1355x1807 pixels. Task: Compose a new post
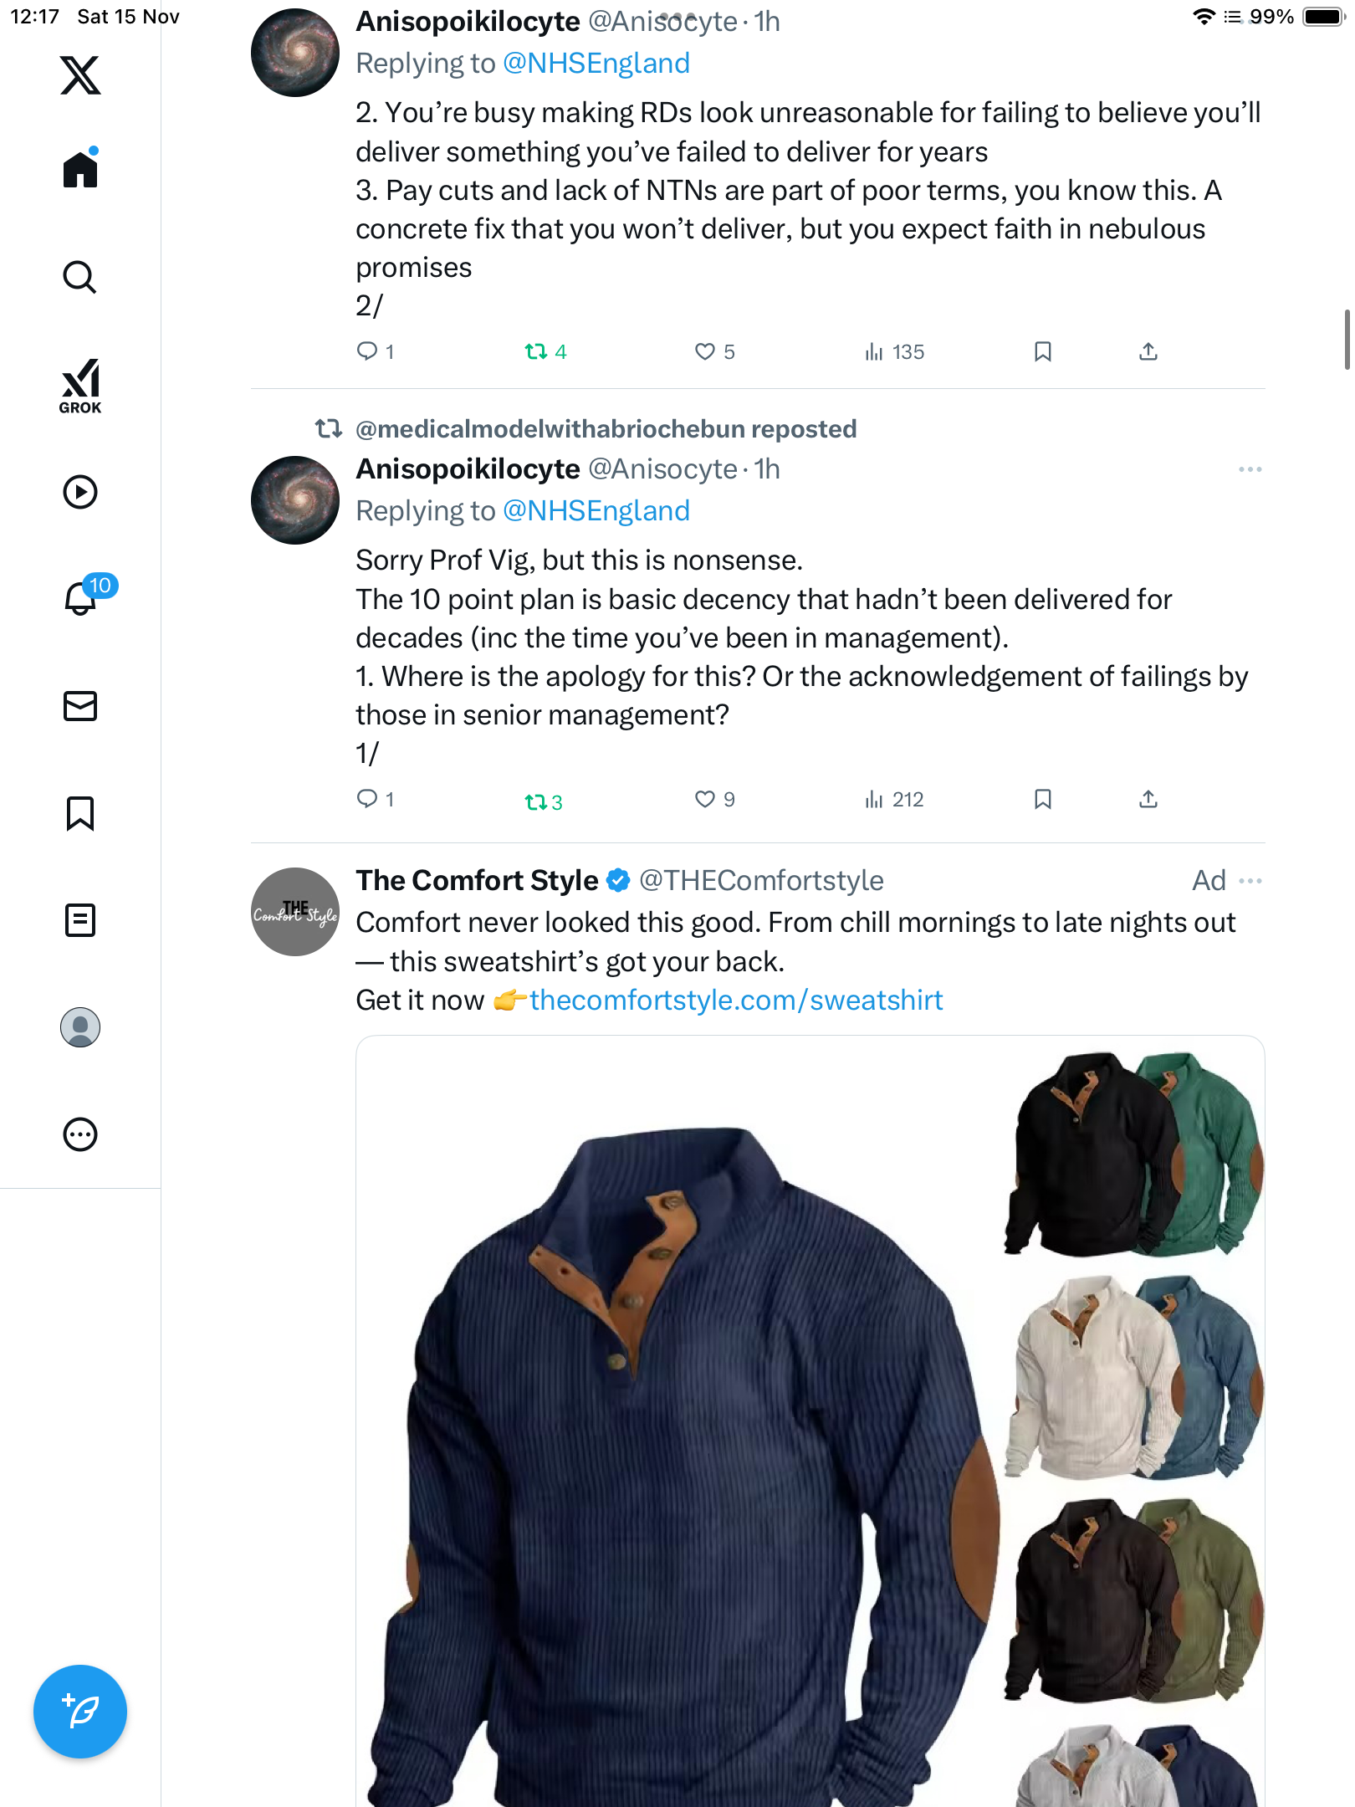pyautogui.click(x=80, y=1711)
